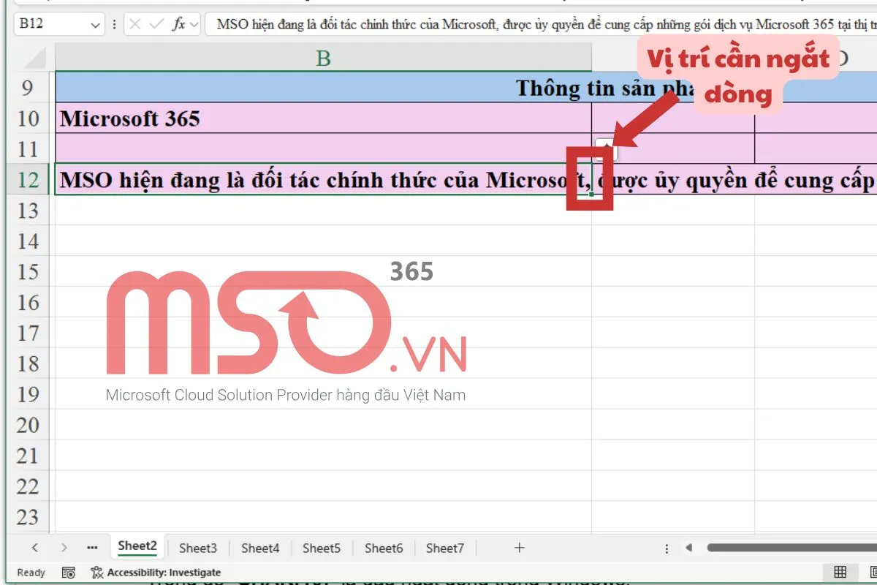Click into the formula bar text
877x585 pixels.
tap(541, 24)
